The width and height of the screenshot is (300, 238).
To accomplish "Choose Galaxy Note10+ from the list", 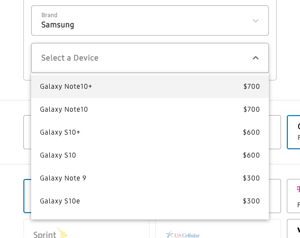I will (66, 86).
